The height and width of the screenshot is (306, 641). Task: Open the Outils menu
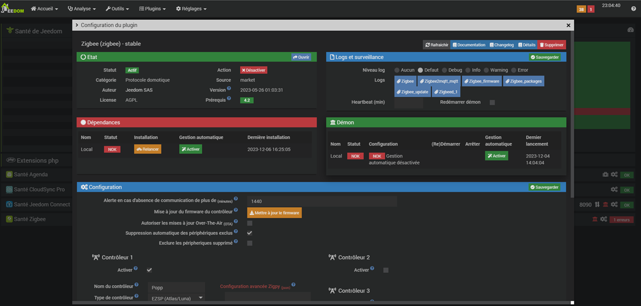point(117,9)
